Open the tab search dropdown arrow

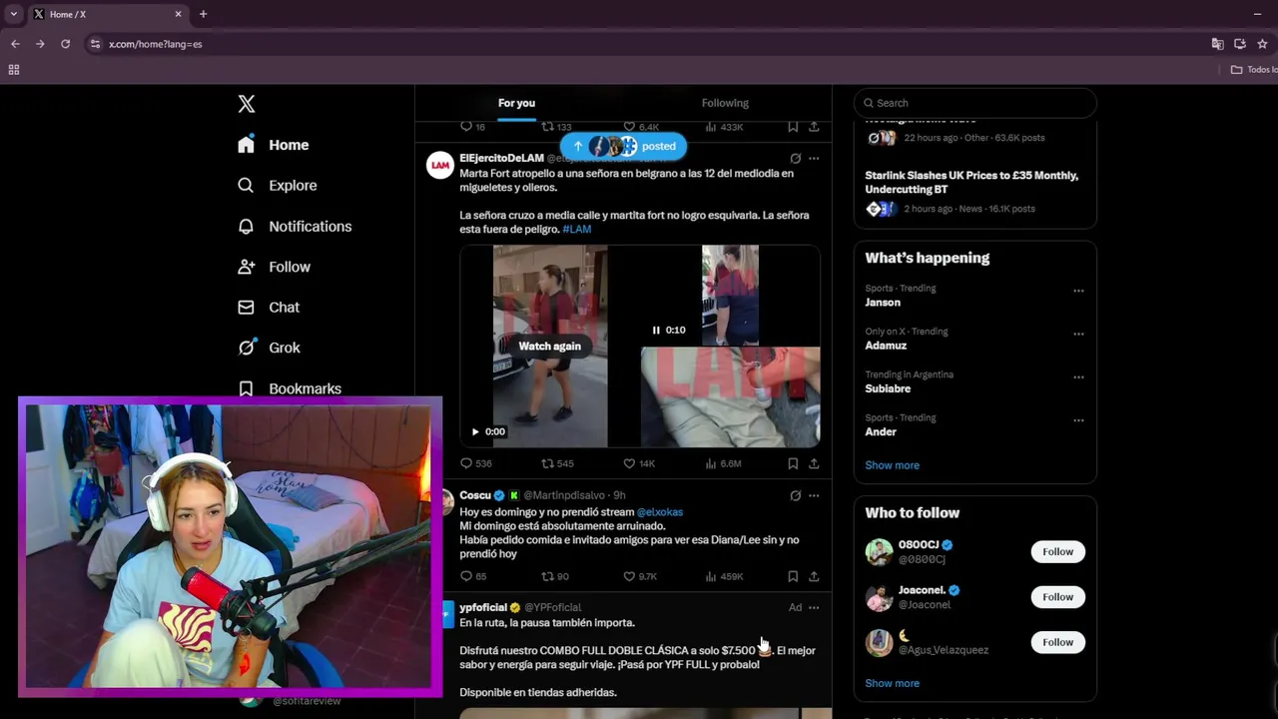(x=13, y=14)
